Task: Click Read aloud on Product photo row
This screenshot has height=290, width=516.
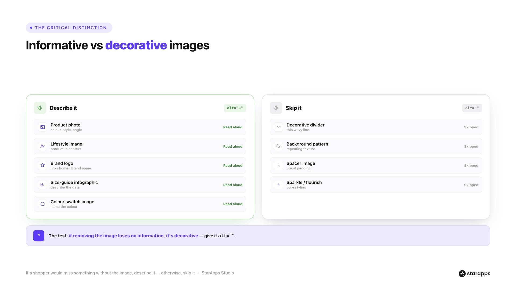Action: click(233, 127)
